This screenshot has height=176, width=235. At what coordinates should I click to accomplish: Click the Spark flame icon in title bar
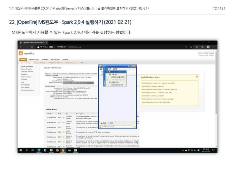[100, 66]
